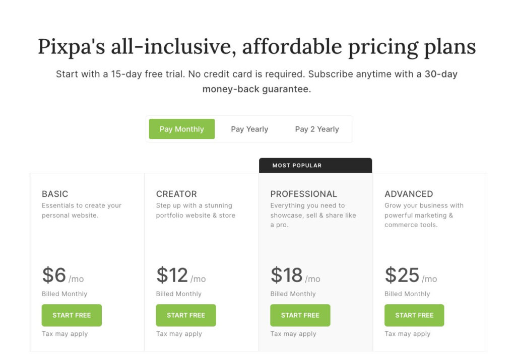Viewport: 516px width, 354px height.
Task: Switch to Pay Yearly billing
Action: click(249, 129)
